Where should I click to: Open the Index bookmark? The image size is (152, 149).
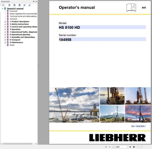(x=12, y=45)
